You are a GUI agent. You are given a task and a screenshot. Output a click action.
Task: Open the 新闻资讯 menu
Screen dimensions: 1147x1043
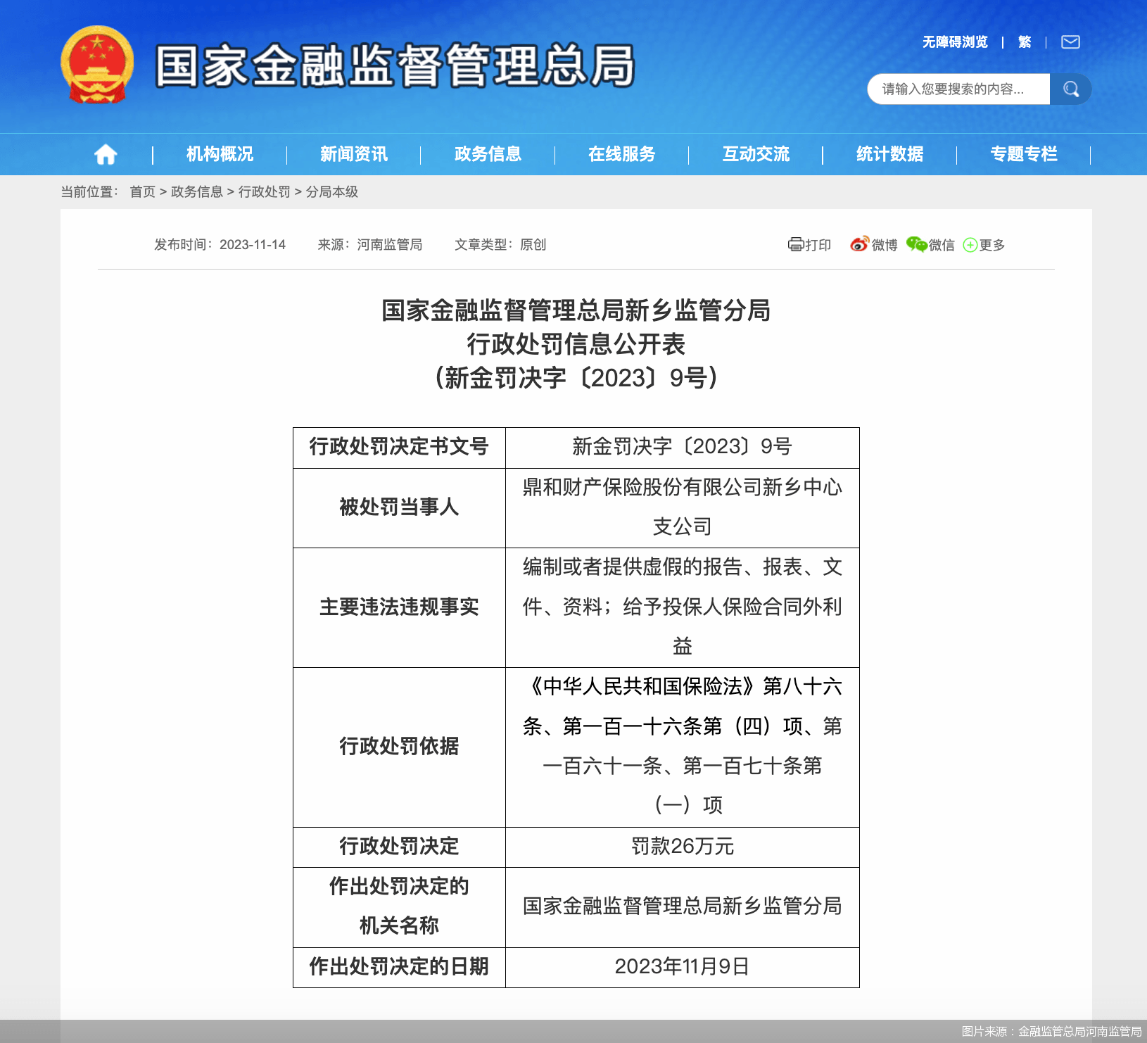(353, 154)
